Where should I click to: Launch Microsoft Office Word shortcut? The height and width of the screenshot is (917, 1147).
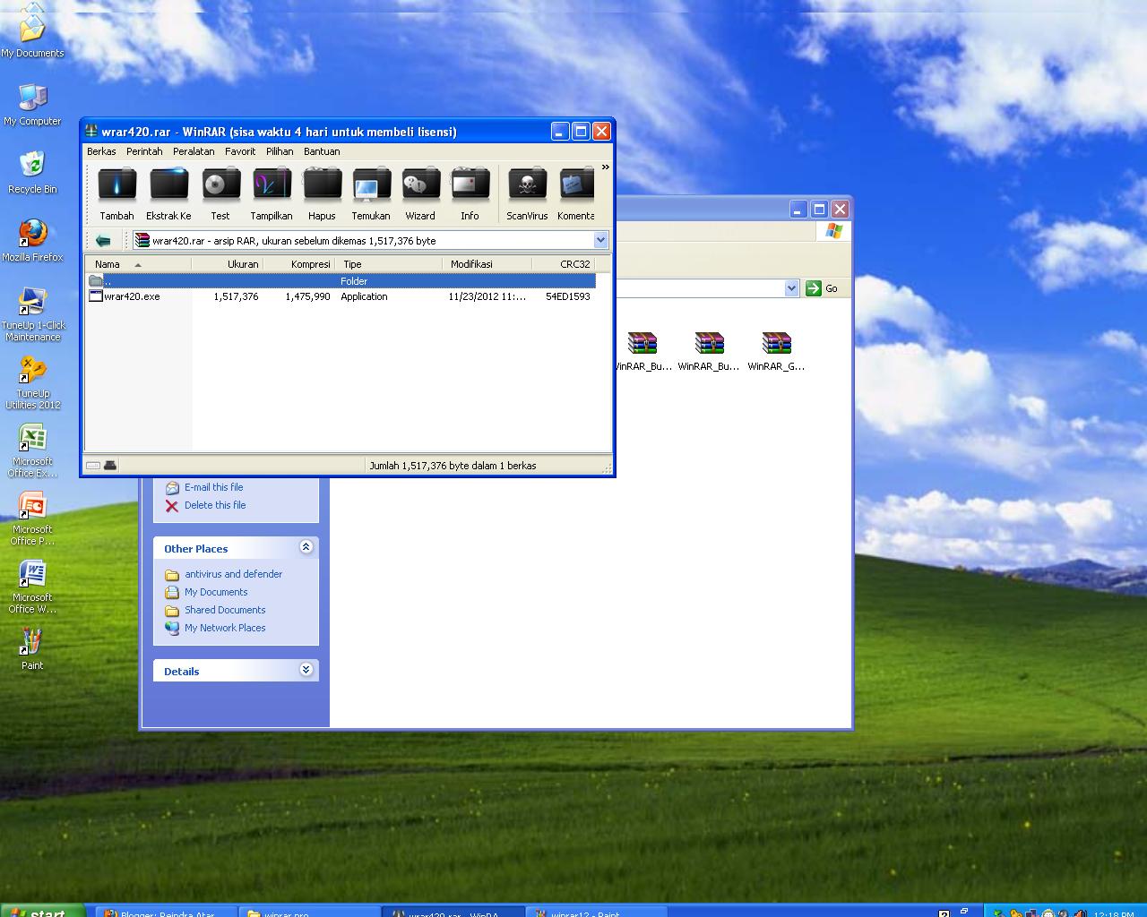[x=32, y=587]
